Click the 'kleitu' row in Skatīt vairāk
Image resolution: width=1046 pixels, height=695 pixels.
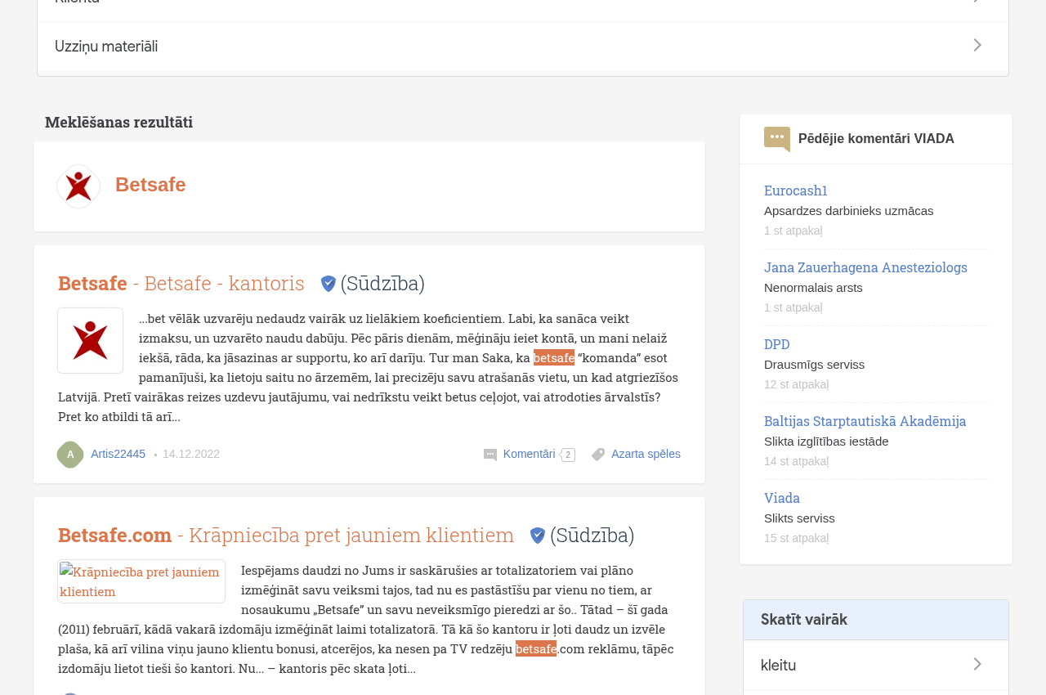[x=876, y=666]
